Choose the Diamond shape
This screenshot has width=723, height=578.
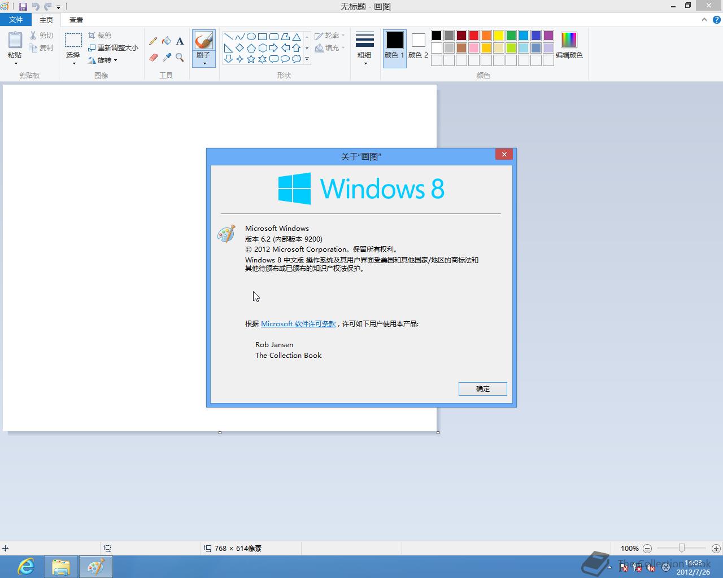(240, 48)
